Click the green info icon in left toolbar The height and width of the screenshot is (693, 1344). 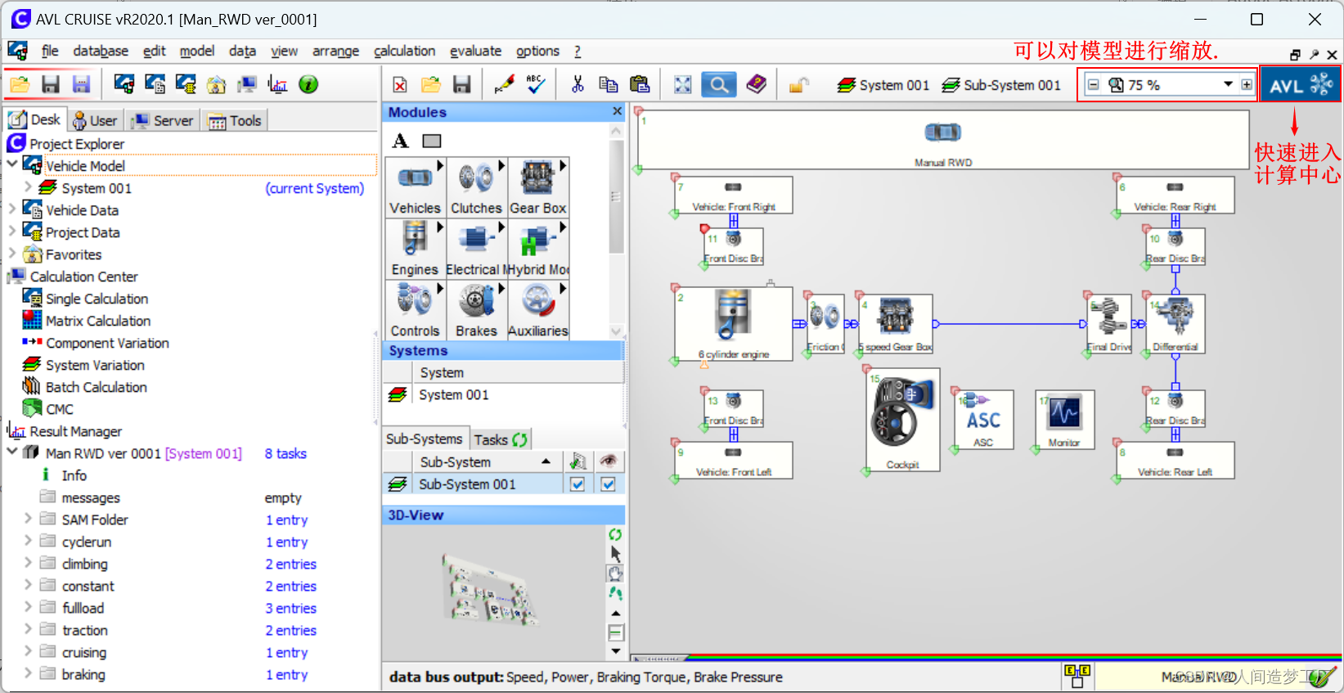308,84
